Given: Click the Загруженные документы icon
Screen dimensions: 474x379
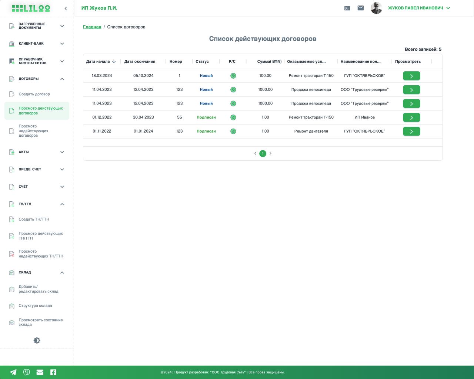Looking at the screenshot, I should point(12,26).
